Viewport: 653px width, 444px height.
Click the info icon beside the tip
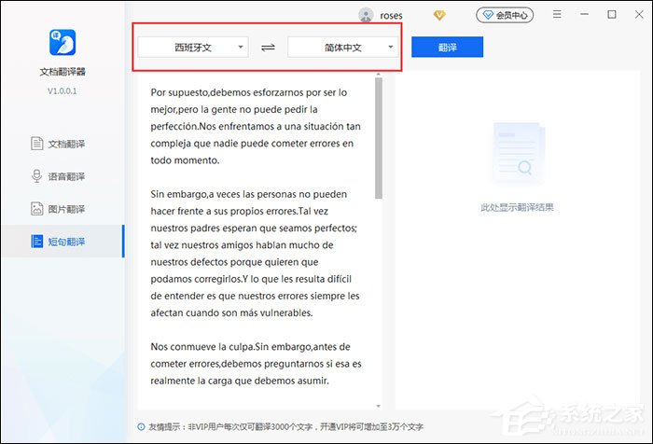tap(140, 427)
